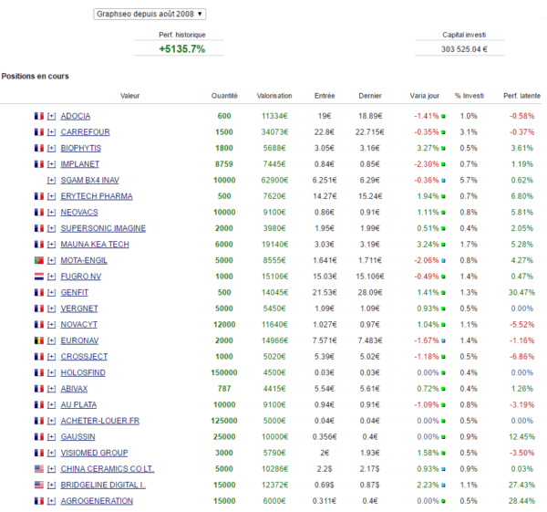Expand the [+] next to SGAM BX4 INAV

coord(52,180)
